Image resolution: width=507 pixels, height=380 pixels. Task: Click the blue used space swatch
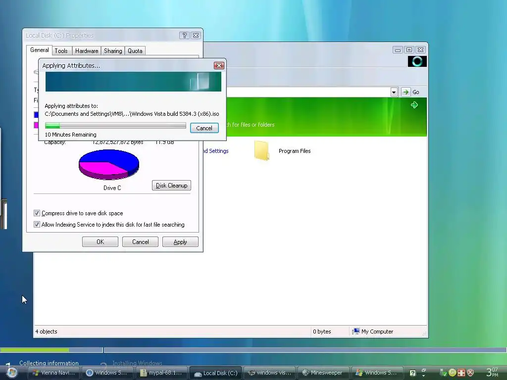pos(36,115)
